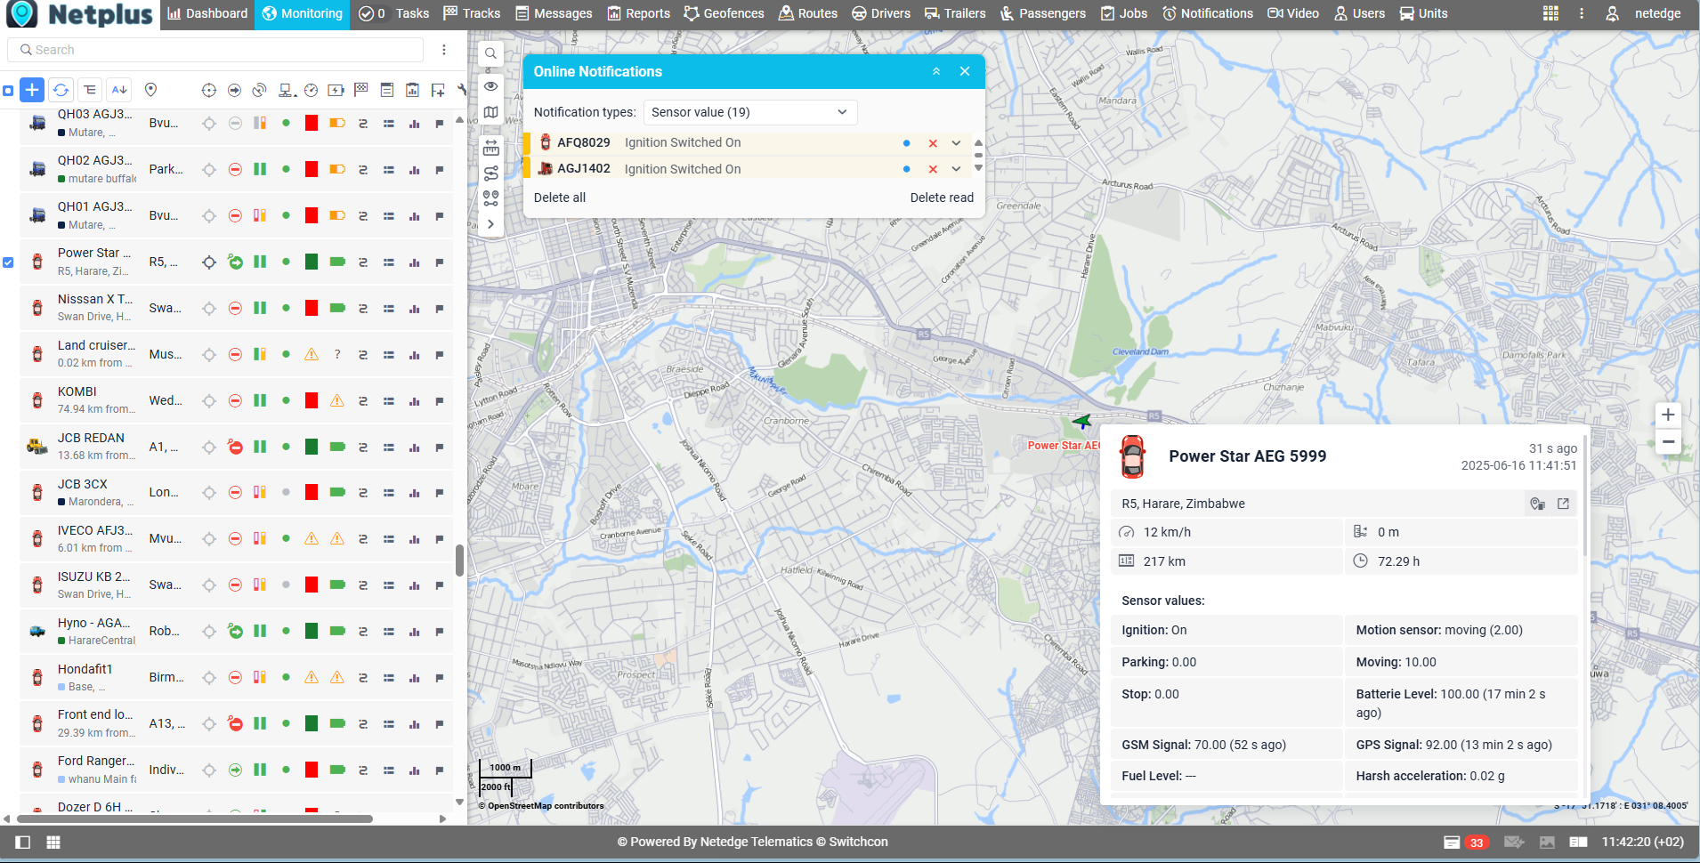This screenshot has height=863, width=1700.
Task: Close the Online Notifications panel
Action: pyautogui.click(x=965, y=71)
